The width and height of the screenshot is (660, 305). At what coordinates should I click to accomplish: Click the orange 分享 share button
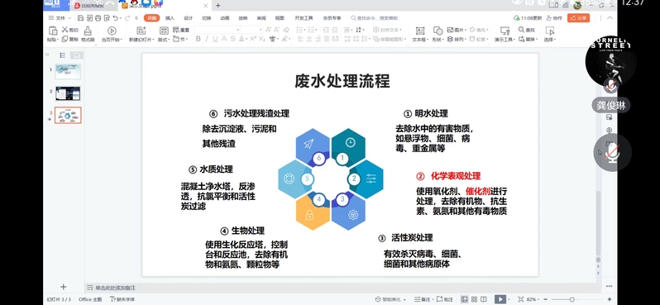tap(578, 18)
